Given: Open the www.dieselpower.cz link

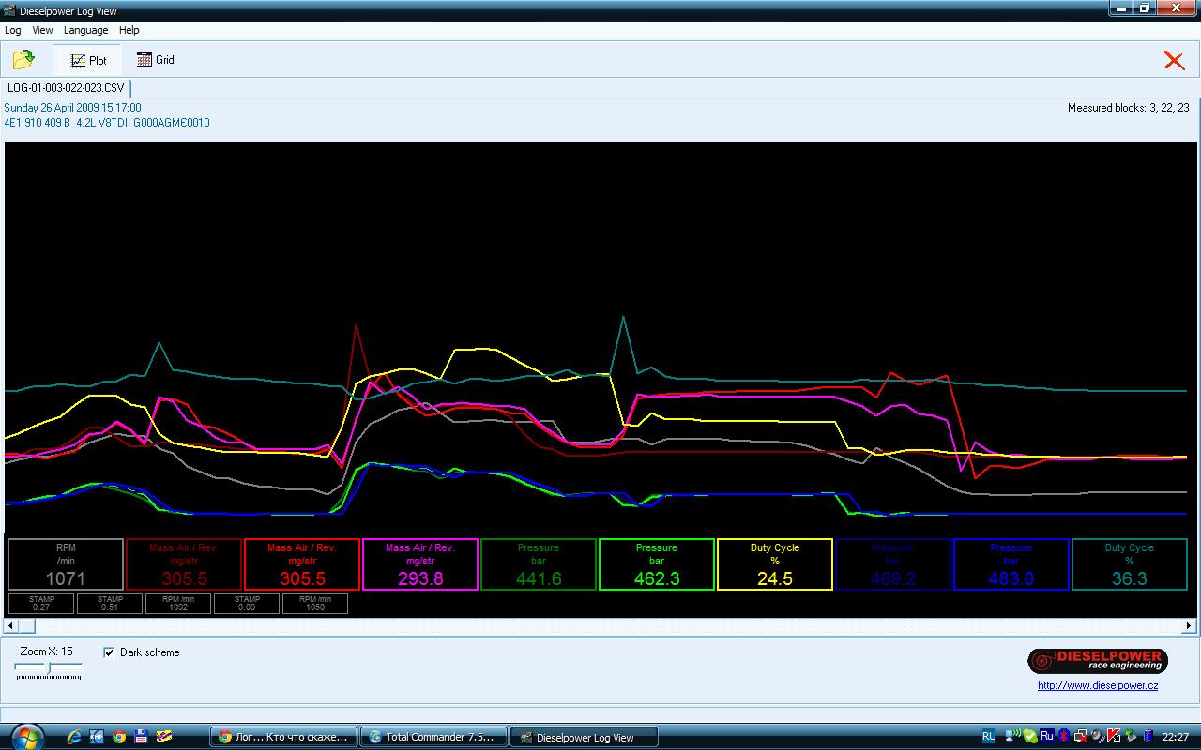Looking at the screenshot, I should click(1097, 685).
